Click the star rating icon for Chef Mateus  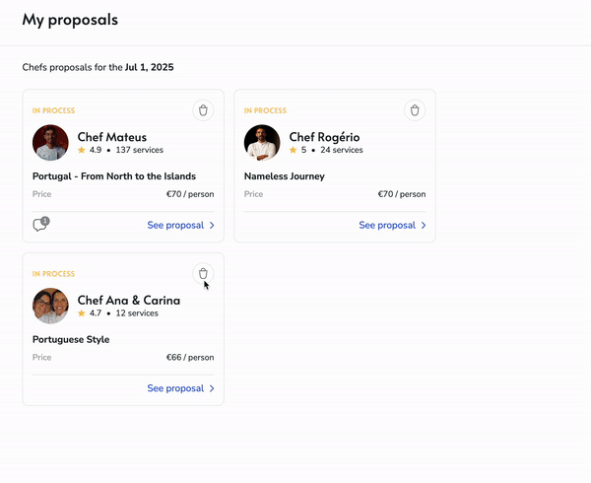pos(82,151)
